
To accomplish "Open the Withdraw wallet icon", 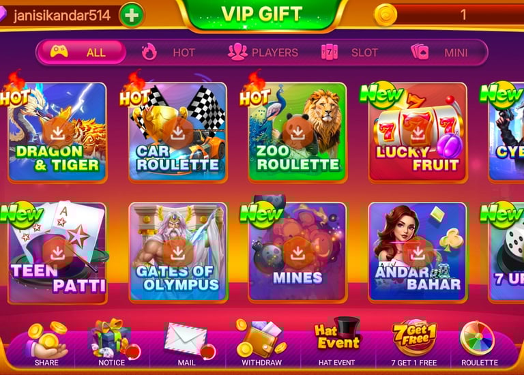I will point(262,339).
